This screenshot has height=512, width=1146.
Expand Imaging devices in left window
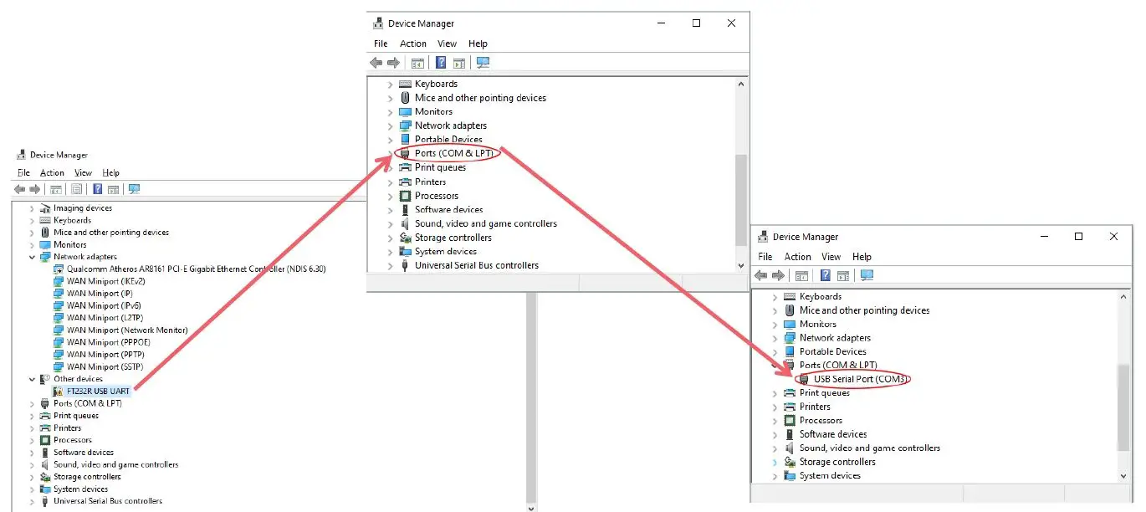[x=33, y=208]
